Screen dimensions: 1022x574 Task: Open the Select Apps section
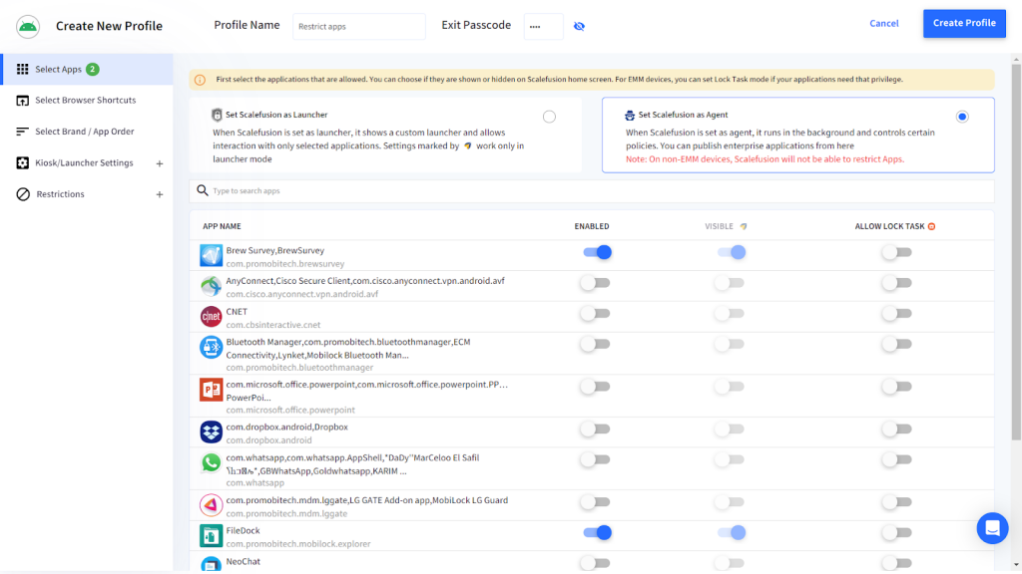tap(87, 69)
